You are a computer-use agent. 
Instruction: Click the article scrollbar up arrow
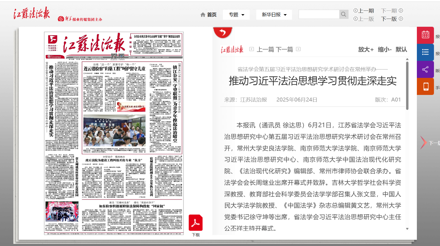coord(407,59)
